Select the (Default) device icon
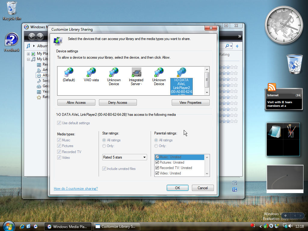308x231 pixels. point(69,75)
